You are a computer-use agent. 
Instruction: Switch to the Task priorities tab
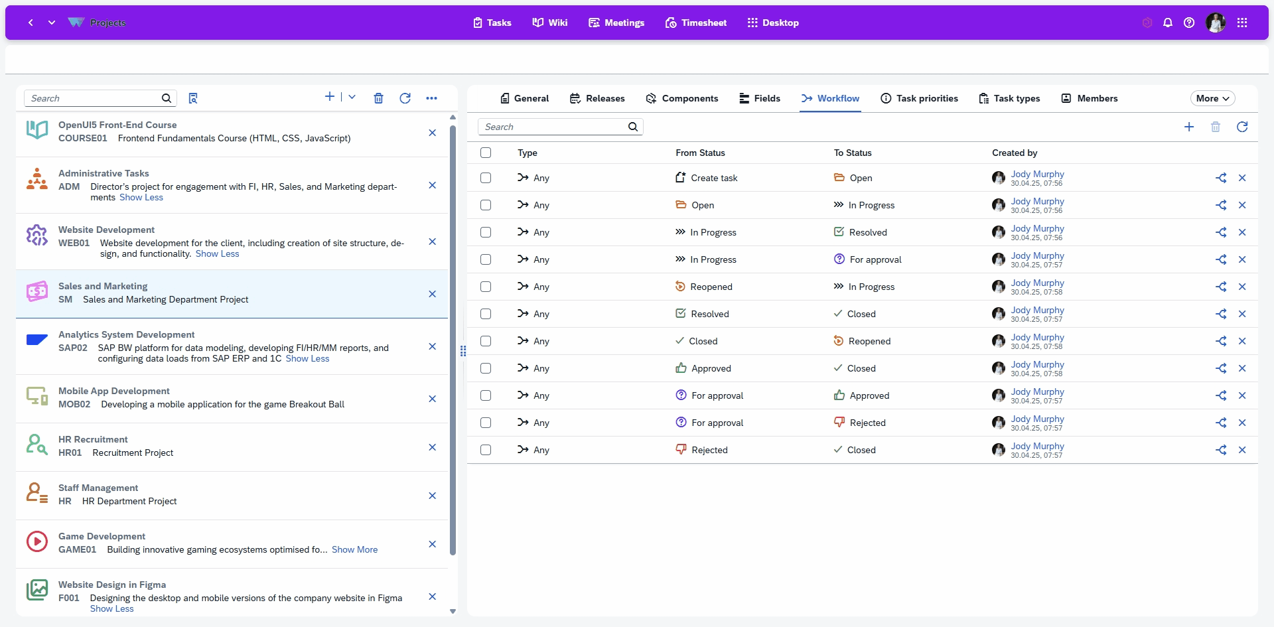(x=919, y=98)
